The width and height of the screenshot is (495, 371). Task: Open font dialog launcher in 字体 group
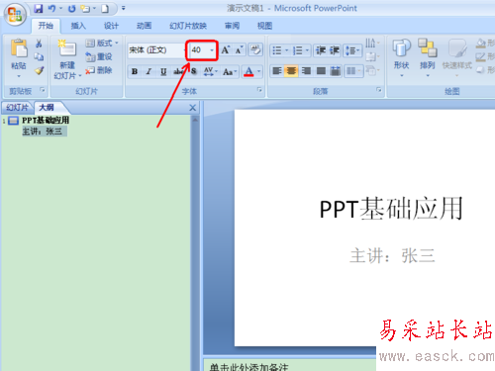coord(259,90)
